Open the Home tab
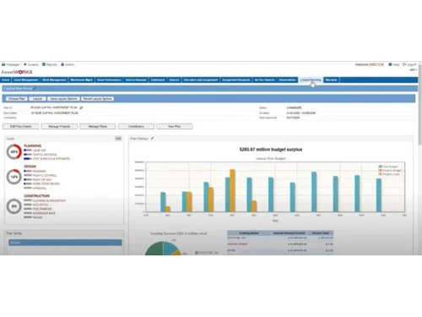Viewport: 422px width, 317px height. point(6,80)
